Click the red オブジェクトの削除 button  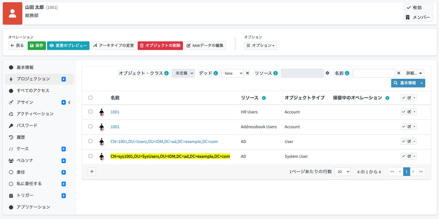point(160,46)
